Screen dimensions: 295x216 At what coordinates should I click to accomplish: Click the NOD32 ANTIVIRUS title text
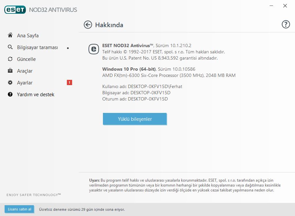[53, 10]
